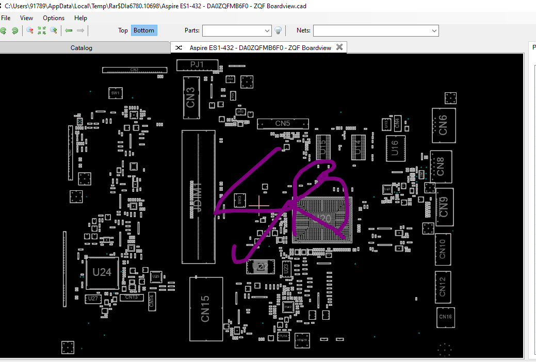Image resolution: width=536 pixels, height=362 pixels.
Task: Open the Help menu
Action: point(80,18)
